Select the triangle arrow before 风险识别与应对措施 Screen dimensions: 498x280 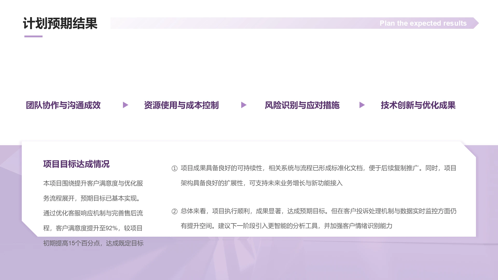click(244, 105)
